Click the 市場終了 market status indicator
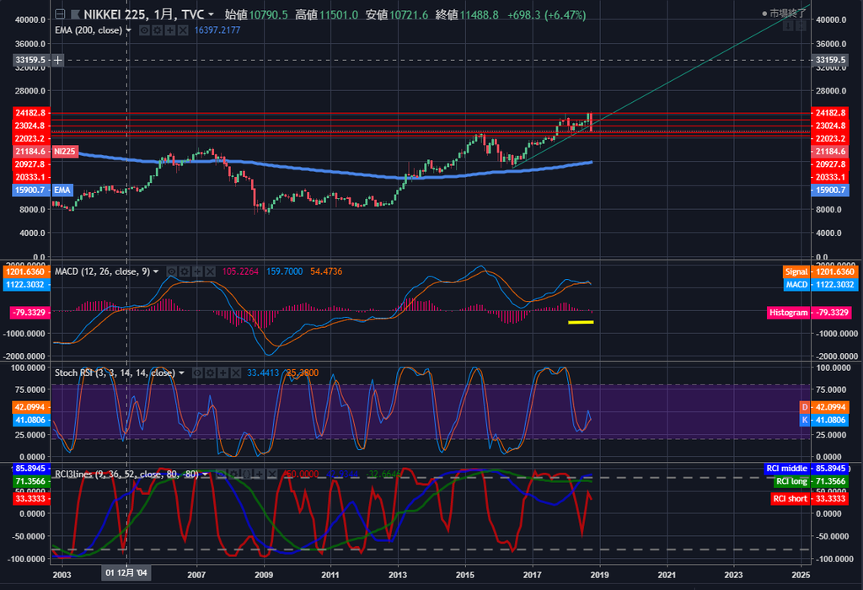This screenshot has width=863, height=590. tap(784, 13)
